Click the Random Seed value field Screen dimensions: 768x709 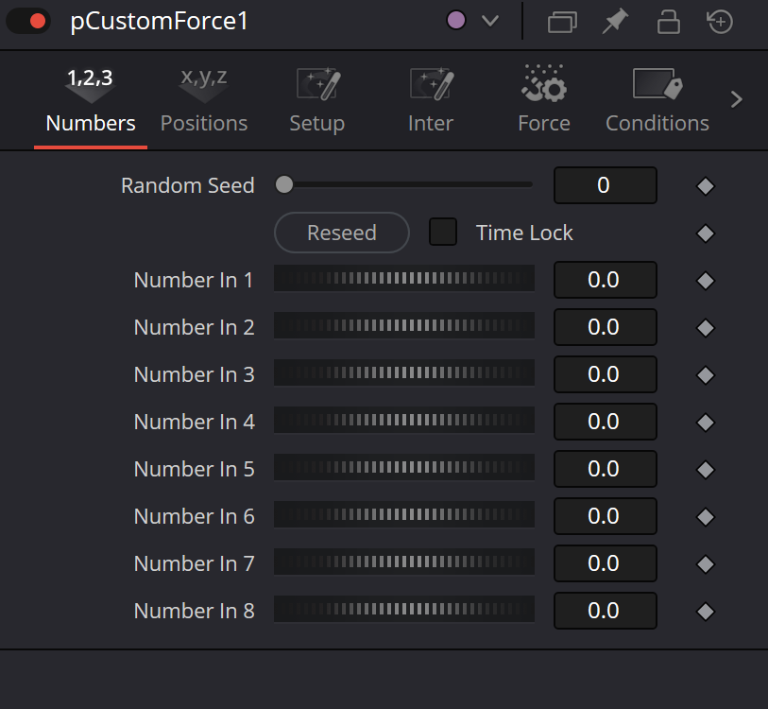pos(605,185)
